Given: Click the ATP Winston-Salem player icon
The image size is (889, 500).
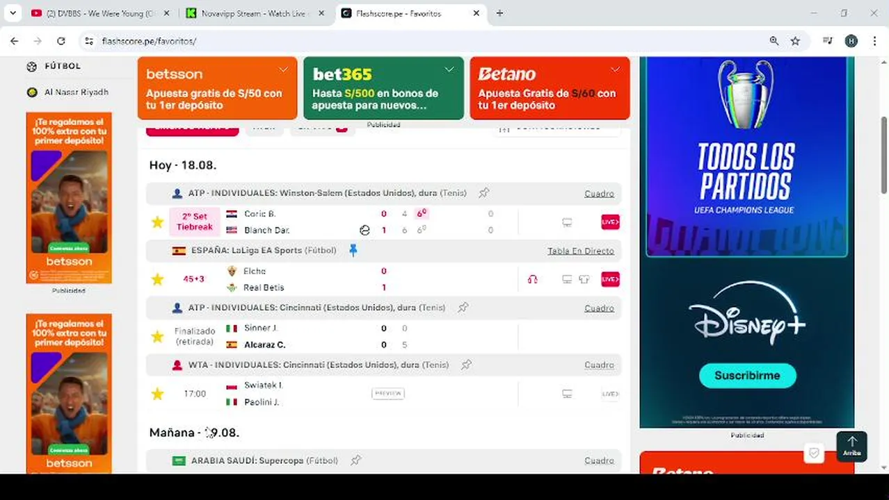Looking at the screenshot, I should pyautogui.click(x=177, y=194).
